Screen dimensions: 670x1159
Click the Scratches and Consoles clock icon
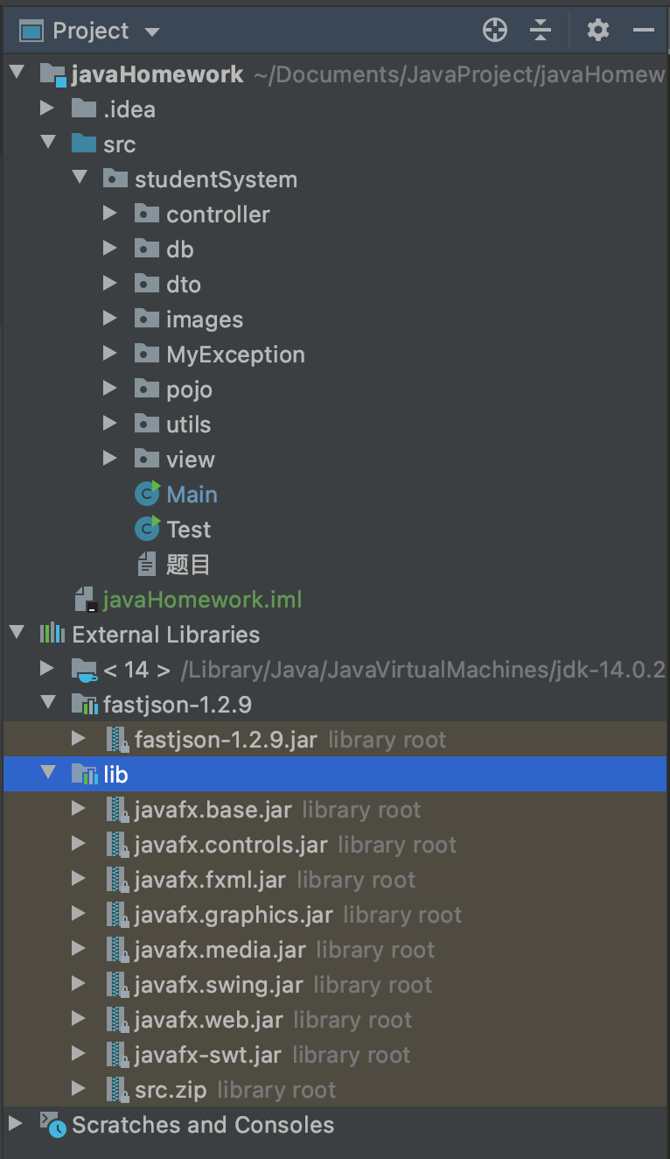click(x=53, y=1125)
